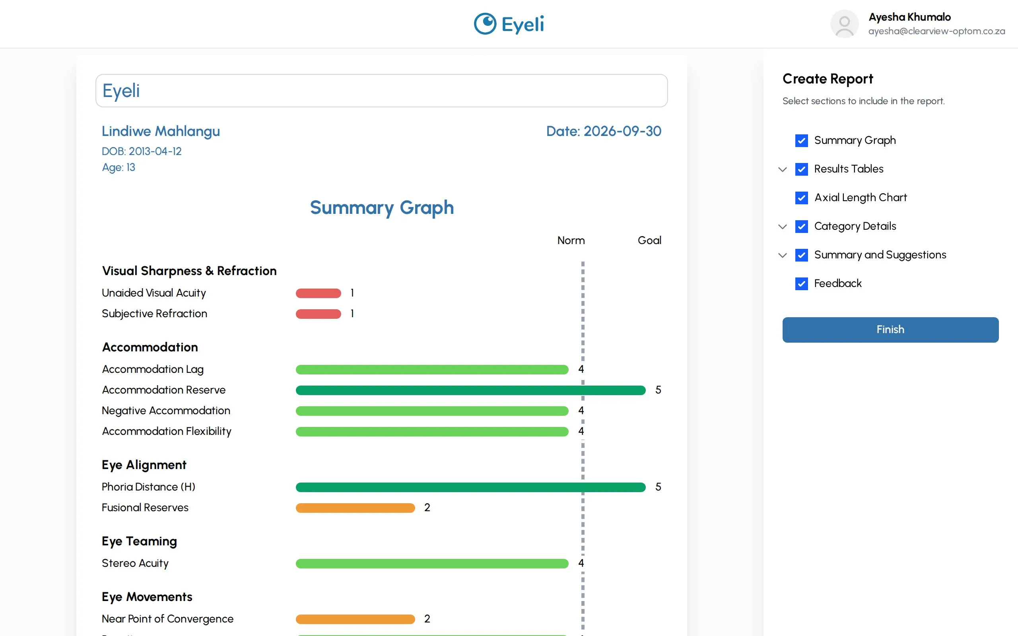The height and width of the screenshot is (636, 1018).
Task: Click the Eyeli brand name in header
Action: [x=523, y=24]
